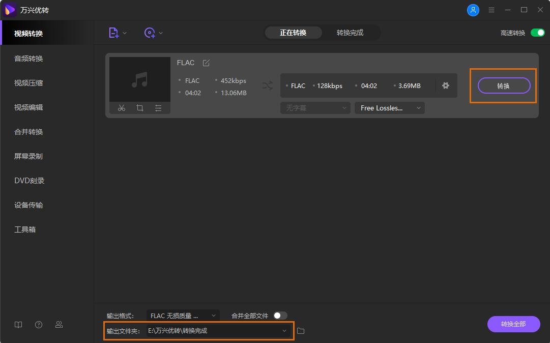Click the 转换全部 button
Screen dimensions: 550x343
pyautogui.click(x=513, y=324)
